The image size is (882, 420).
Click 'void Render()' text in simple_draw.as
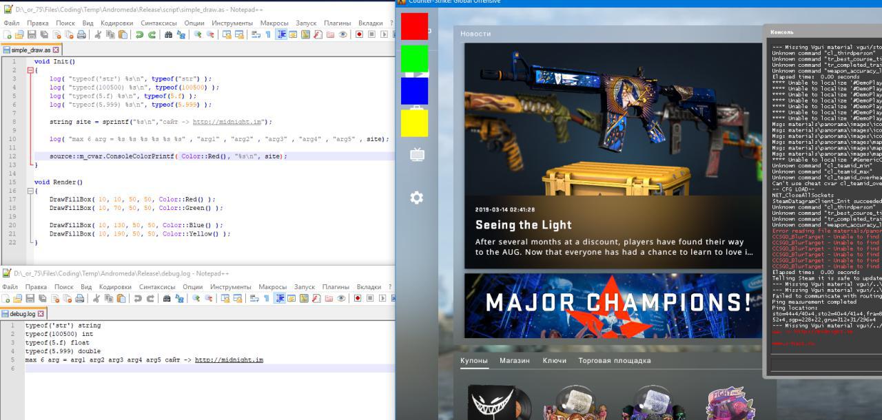59,182
